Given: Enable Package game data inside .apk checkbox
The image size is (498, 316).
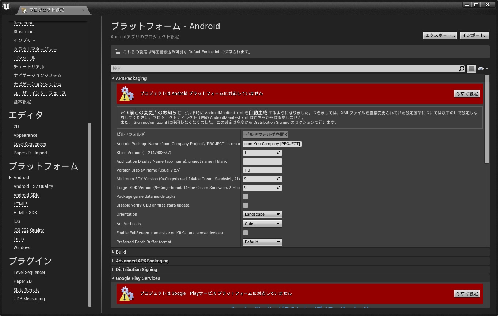Looking at the screenshot, I should (x=246, y=196).
